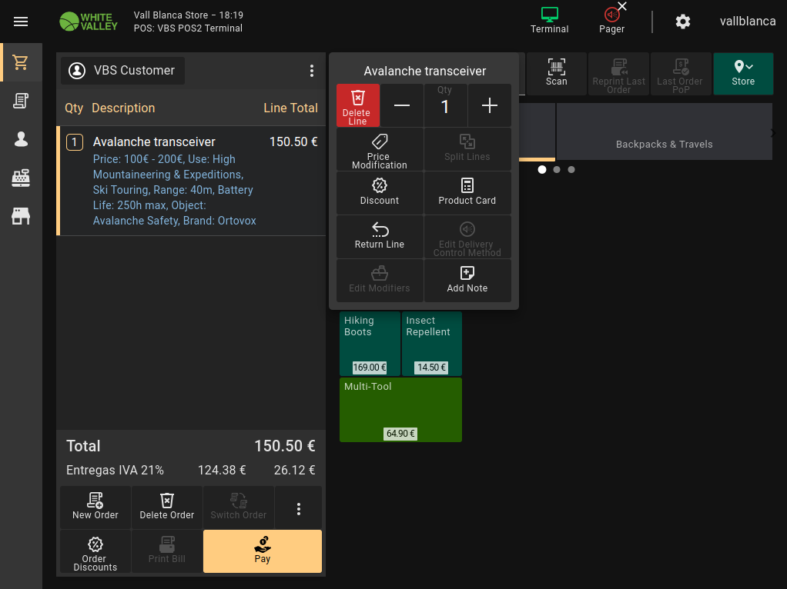Open settings gear icon
The image size is (787, 589).
point(682,22)
